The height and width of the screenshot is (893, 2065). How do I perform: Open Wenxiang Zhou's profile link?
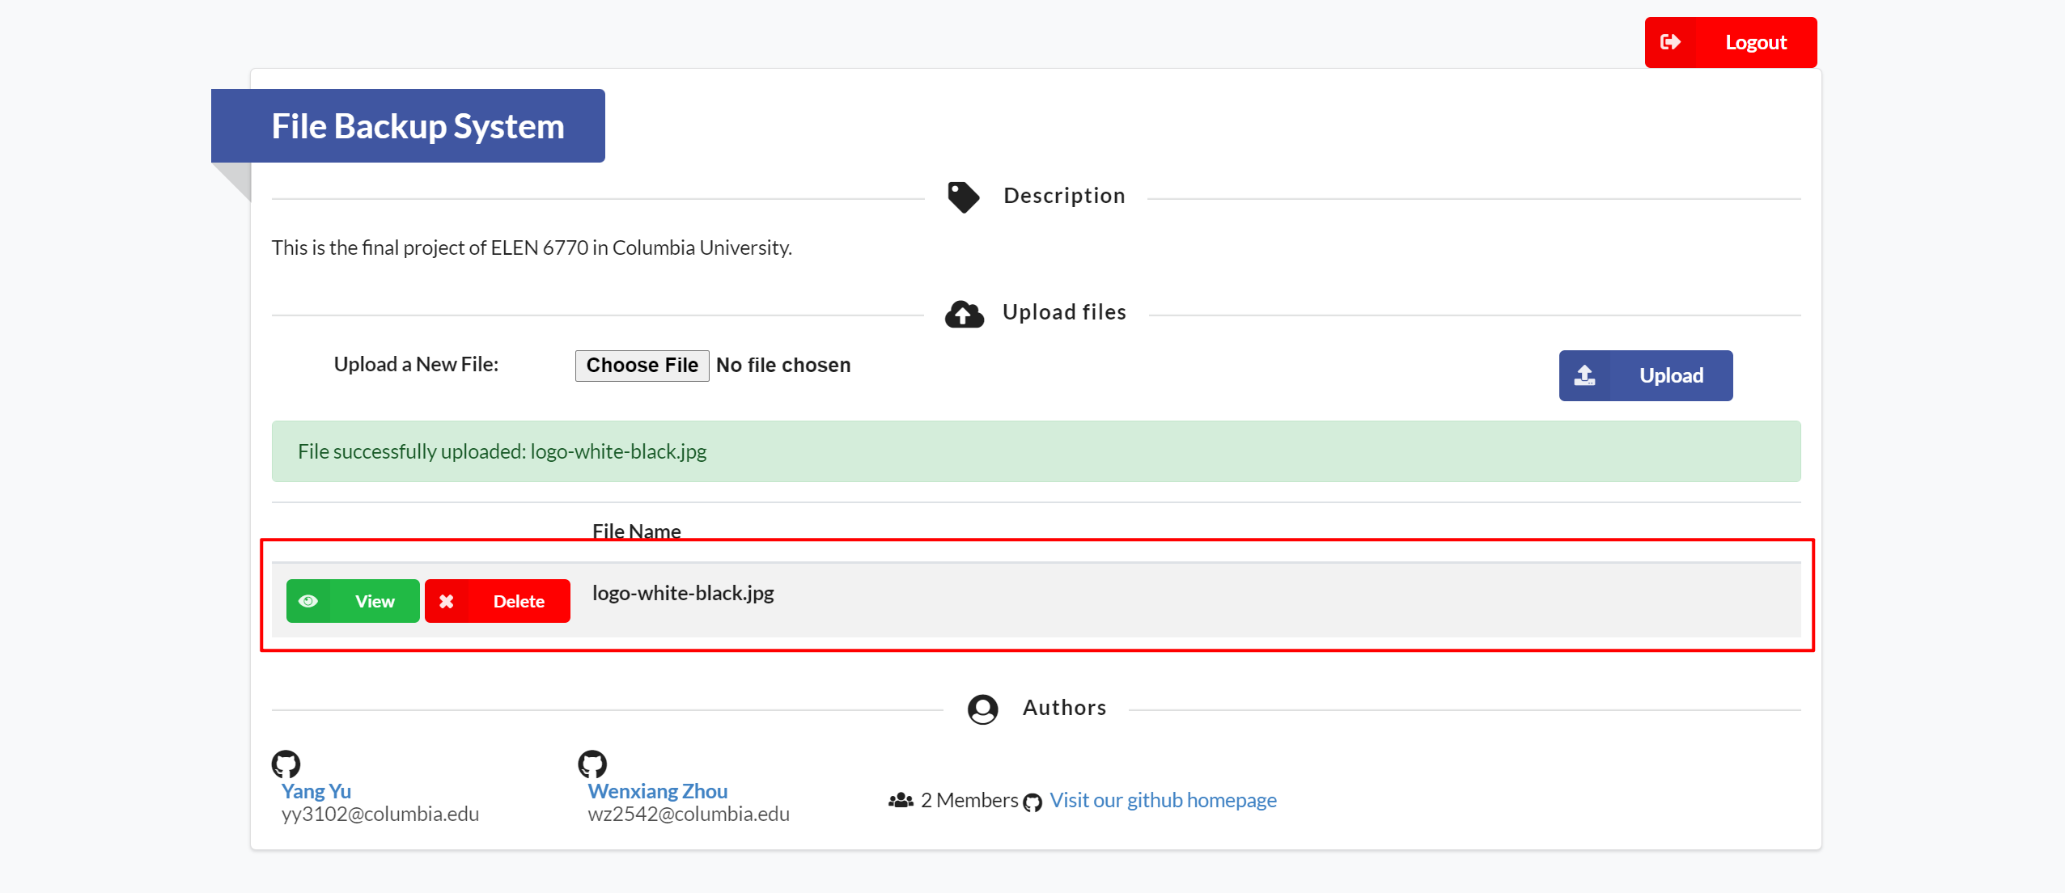pyautogui.click(x=657, y=791)
